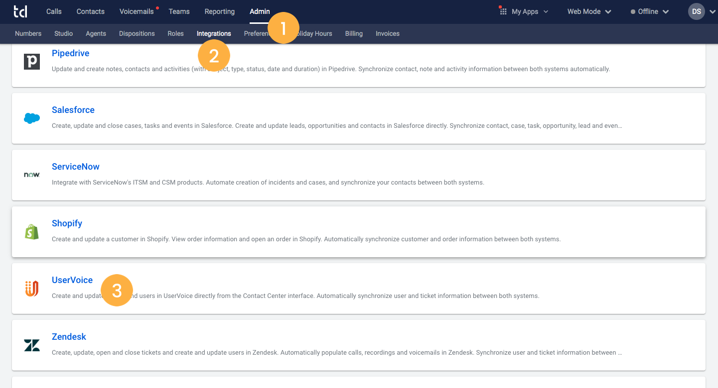Image resolution: width=718 pixels, height=388 pixels.
Task: Open the Salesforce integration link
Action: pos(73,110)
